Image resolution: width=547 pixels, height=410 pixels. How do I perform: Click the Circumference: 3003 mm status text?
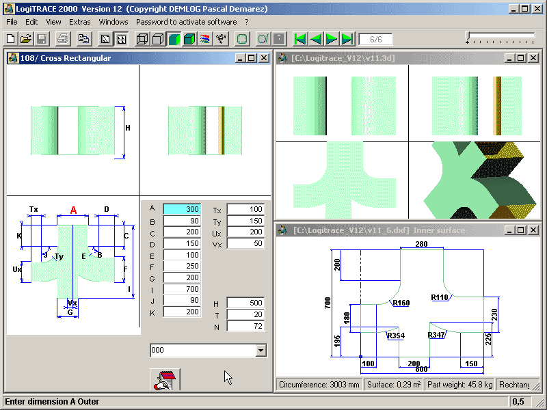coord(319,385)
